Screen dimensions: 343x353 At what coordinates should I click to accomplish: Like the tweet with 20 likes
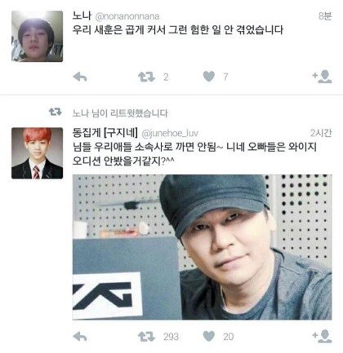point(209,336)
